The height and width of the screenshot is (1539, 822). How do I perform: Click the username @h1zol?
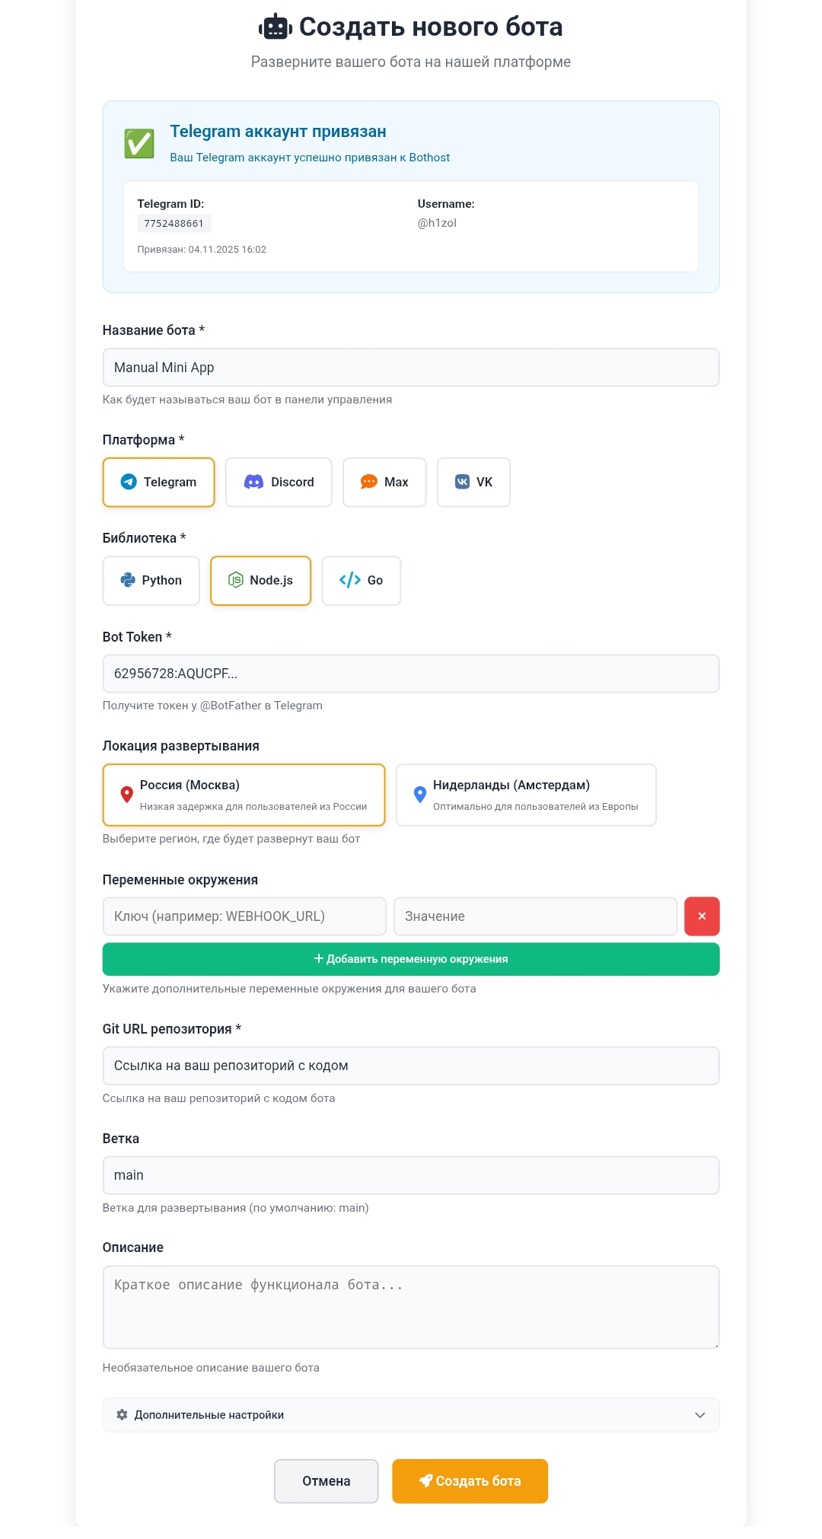(437, 223)
